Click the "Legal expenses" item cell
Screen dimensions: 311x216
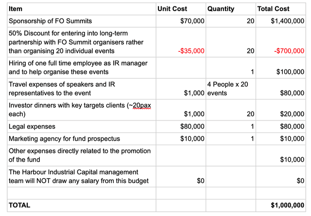(x=32, y=127)
